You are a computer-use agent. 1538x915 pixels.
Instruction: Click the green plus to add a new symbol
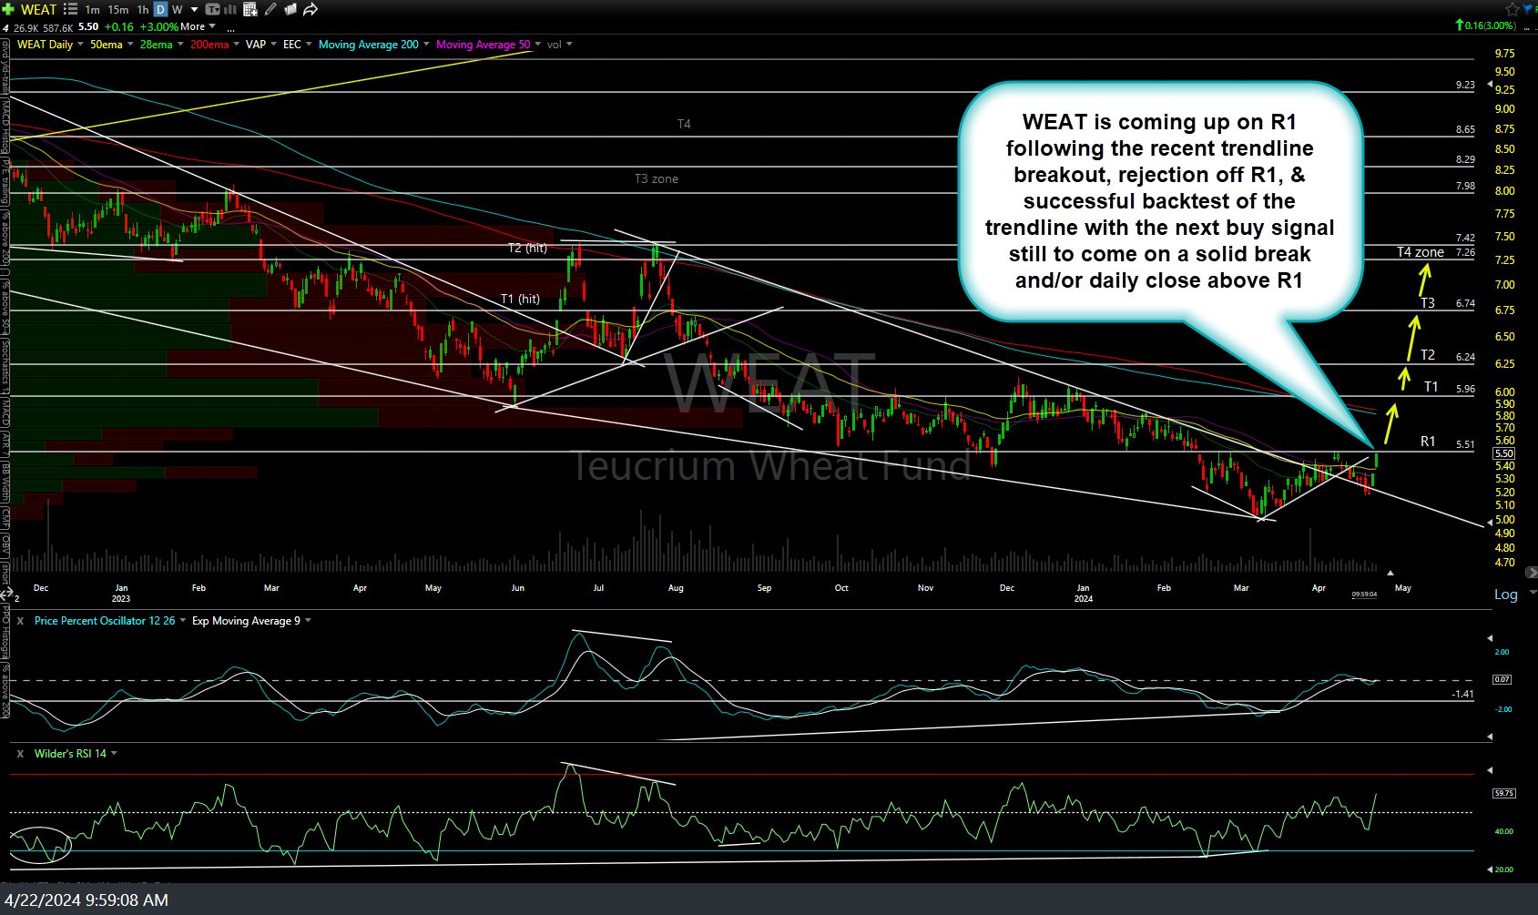(8, 9)
